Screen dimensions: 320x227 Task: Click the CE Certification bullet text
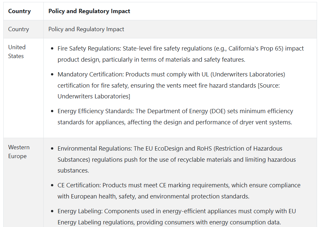(179, 191)
